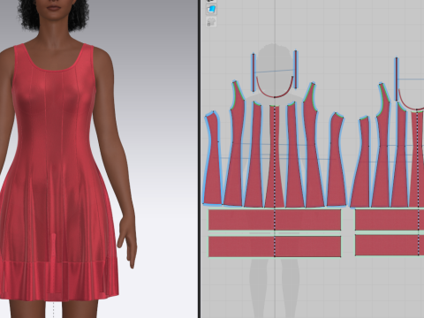This screenshot has width=424, height=318.
Task: Select the thick-outlined side panel at far left of 2D window
Action: pos(213,159)
